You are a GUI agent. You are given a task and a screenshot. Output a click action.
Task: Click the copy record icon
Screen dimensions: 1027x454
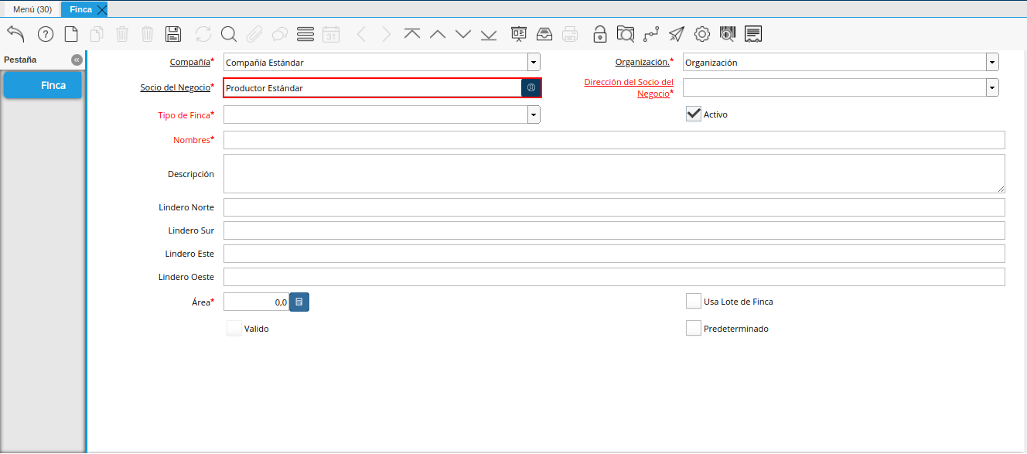pyautogui.click(x=97, y=34)
